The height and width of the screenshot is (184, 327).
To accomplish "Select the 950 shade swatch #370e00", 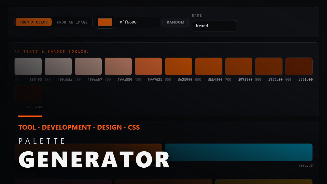I will (28, 94).
